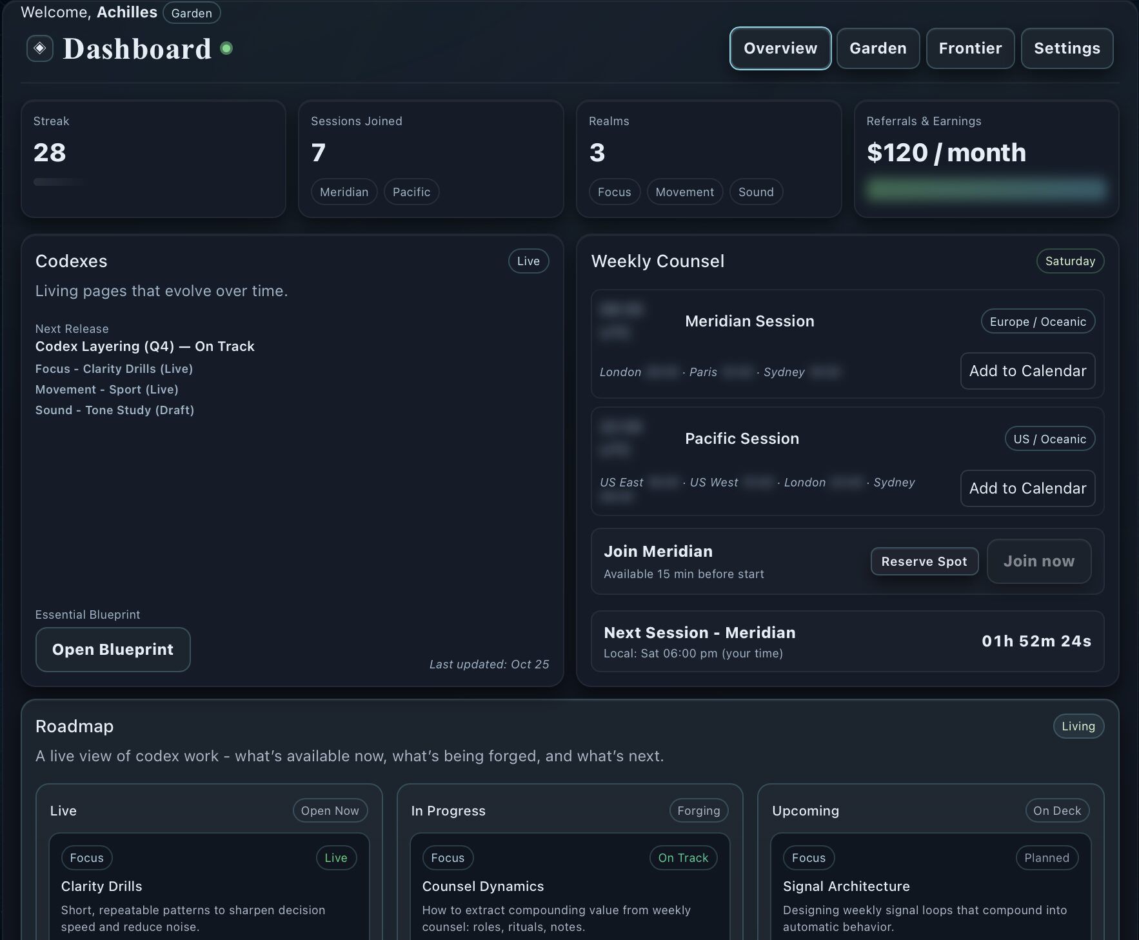
Task: Switch to the Overview tab
Action: 780,48
